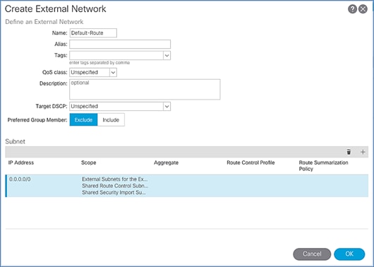This screenshot has width=374, height=267.
Task: Click 'Shared Security Import Su...' scope text
Action: click(x=114, y=193)
